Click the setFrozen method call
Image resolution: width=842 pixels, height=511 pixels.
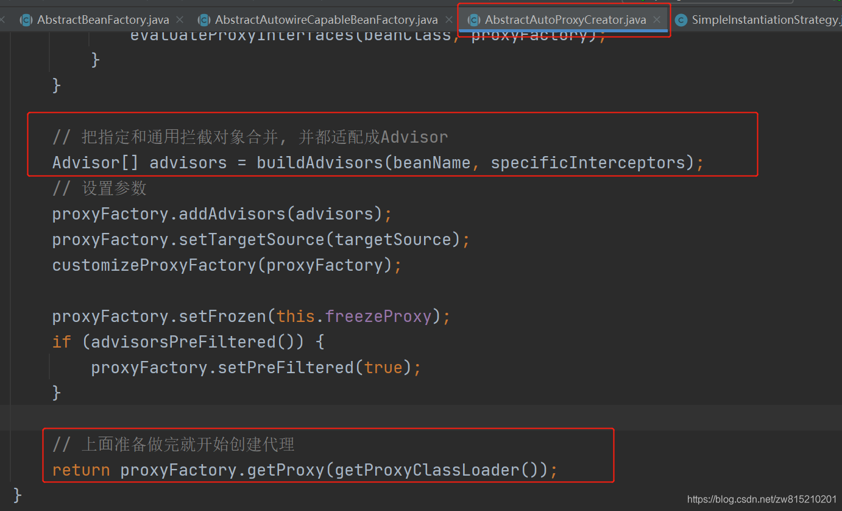pyautogui.click(x=222, y=316)
